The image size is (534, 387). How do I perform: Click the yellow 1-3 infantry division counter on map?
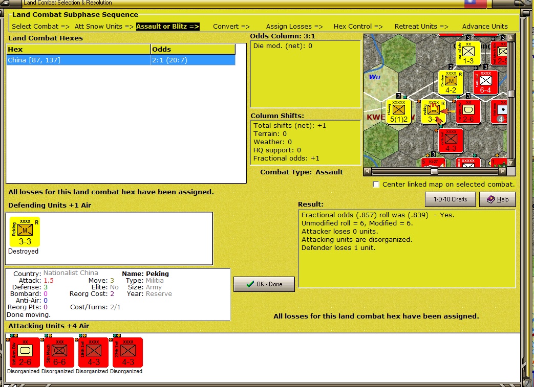tap(468, 53)
